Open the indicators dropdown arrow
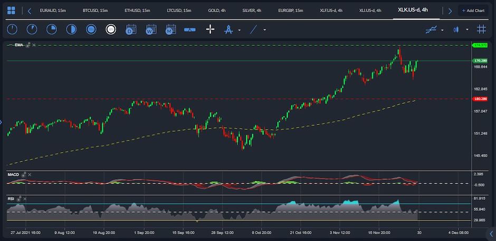 tap(442, 31)
